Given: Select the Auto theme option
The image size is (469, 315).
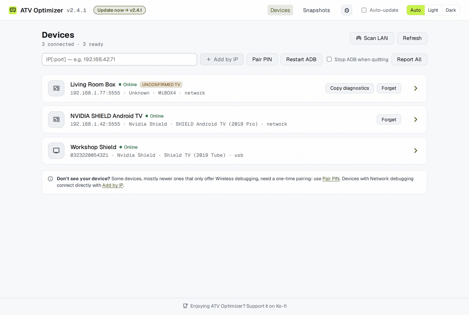Looking at the screenshot, I should (416, 10).
